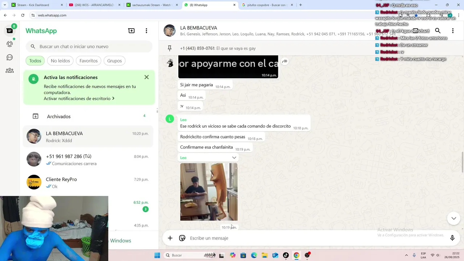This screenshot has height=261, width=464.
Task: Open the tab search dropdown arrow
Action: pyautogui.click(x=4, y=5)
